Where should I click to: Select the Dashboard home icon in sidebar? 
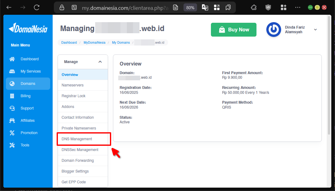pos(12,59)
